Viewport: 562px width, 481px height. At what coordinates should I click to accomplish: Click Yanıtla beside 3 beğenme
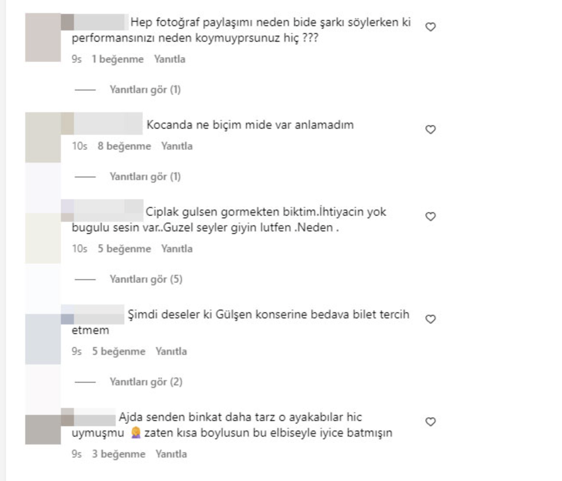coord(171,454)
